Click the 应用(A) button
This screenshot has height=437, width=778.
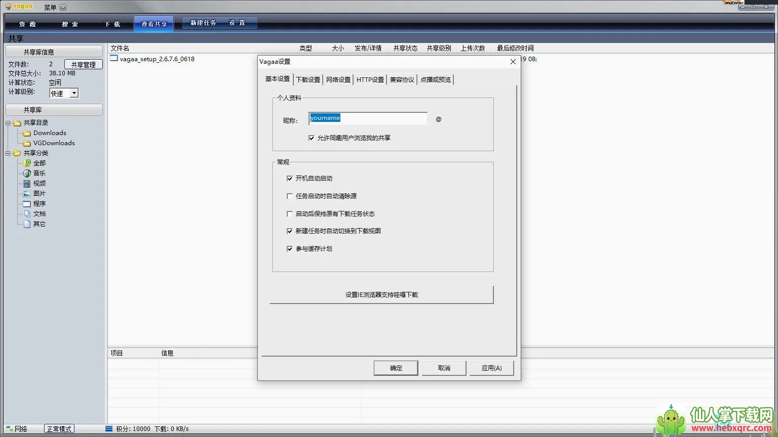pos(492,368)
